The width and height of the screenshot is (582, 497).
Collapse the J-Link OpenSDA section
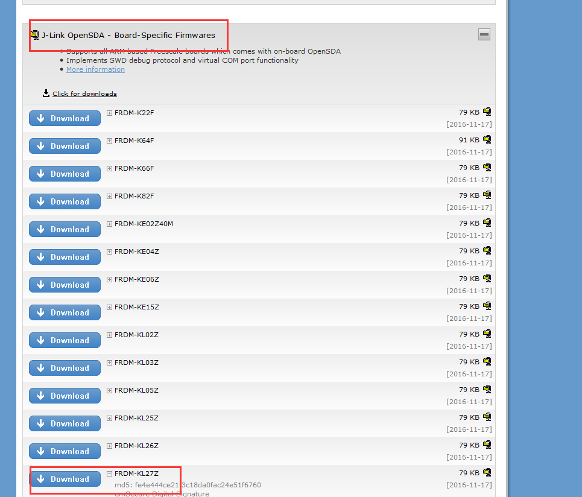[x=484, y=34]
